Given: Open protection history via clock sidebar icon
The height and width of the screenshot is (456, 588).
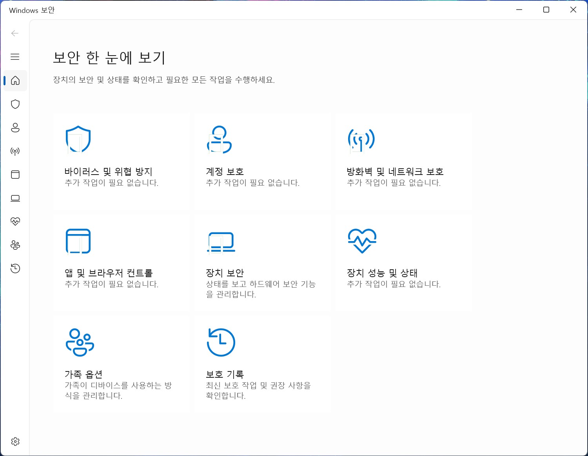Looking at the screenshot, I should (15, 269).
